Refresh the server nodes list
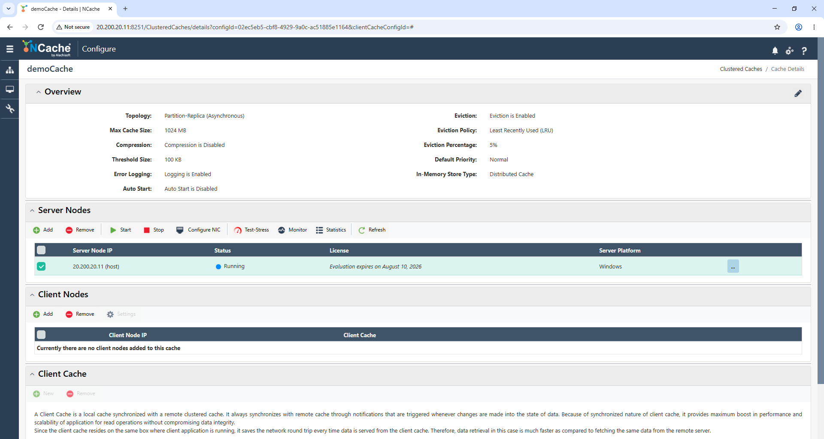The height and width of the screenshot is (439, 824). click(372, 230)
